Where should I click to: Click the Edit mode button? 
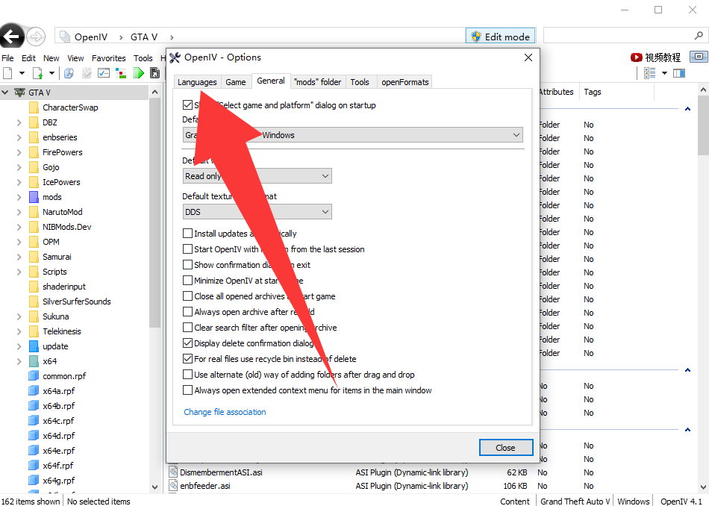pyautogui.click(x=501, y=36)
